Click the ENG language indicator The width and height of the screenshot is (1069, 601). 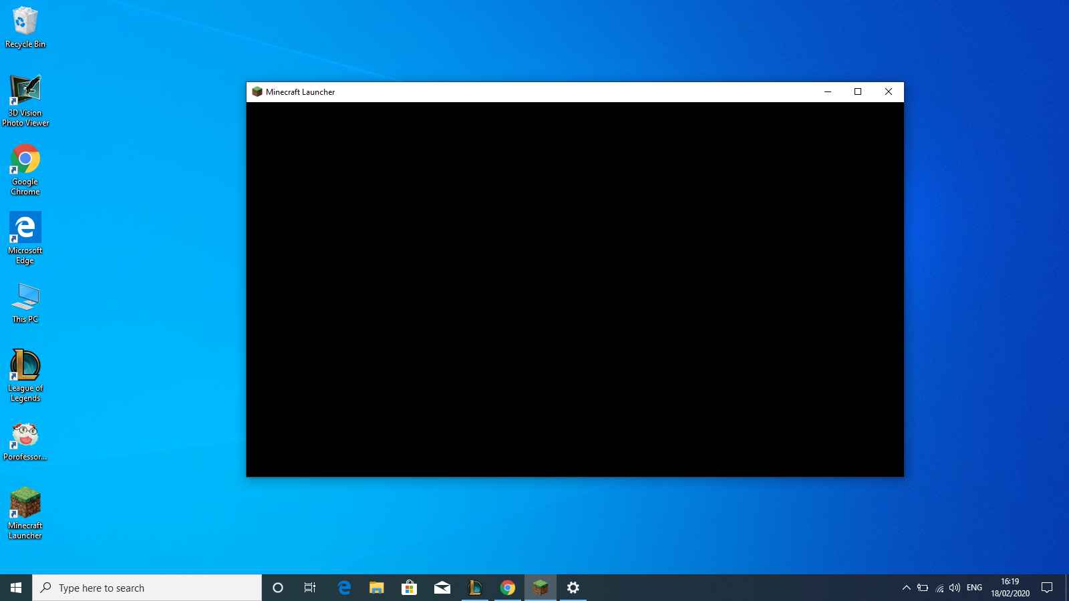975,588
